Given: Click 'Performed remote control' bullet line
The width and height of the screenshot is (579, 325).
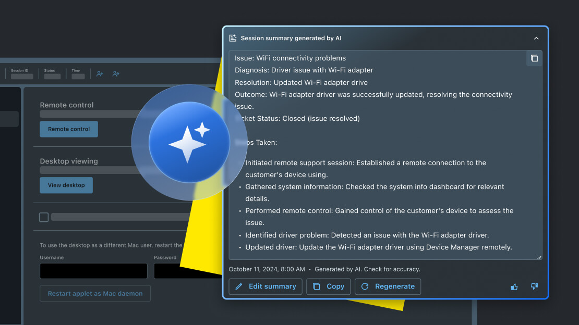Looking at the screenshot, I should coord(379,217).
